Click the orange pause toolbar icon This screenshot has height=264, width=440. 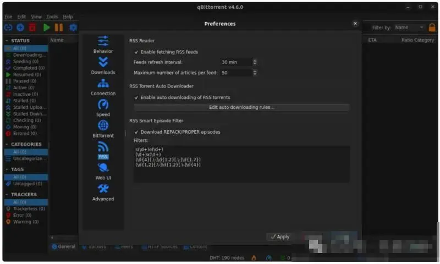tap(59, 28)
